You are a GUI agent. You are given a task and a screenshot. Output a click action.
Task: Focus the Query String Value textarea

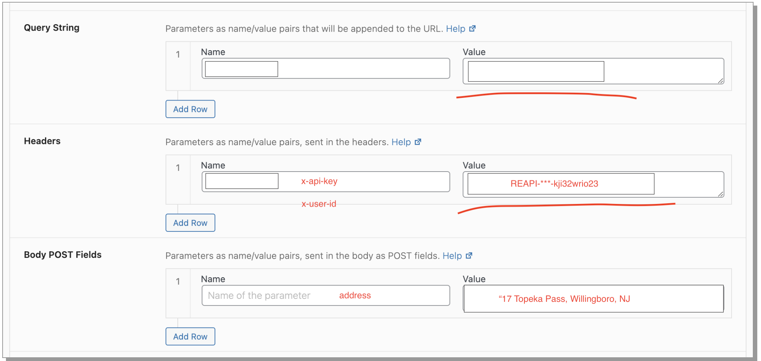tap(593, 71)
